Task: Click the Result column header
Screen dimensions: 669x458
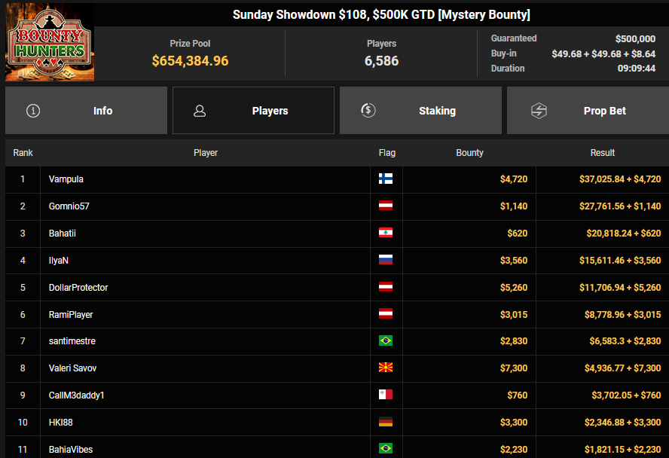Action: (x=602, y=153)
